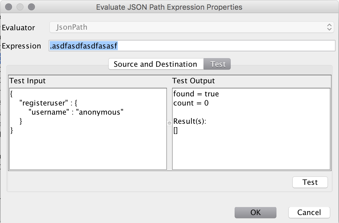Image resolution: width=339 pixels, height=223 pixels.
Task: Click the empty brackets result in output
Action: click(x=176, y=131)
